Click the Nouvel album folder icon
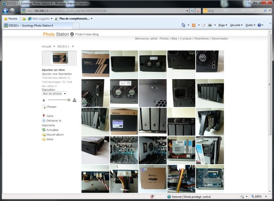Image resolution: width=274 pixels, height=201 pixels. tap(44, 135)
